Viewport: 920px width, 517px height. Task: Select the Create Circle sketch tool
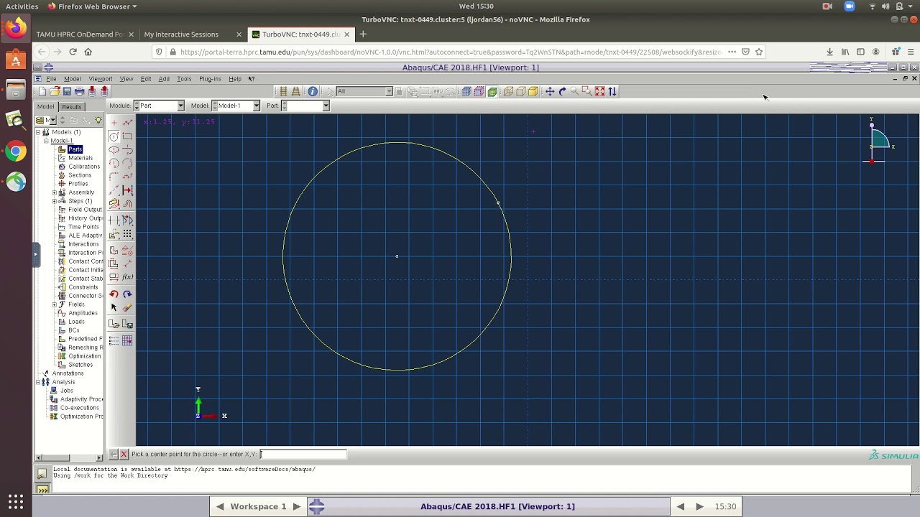coord(114,136)
